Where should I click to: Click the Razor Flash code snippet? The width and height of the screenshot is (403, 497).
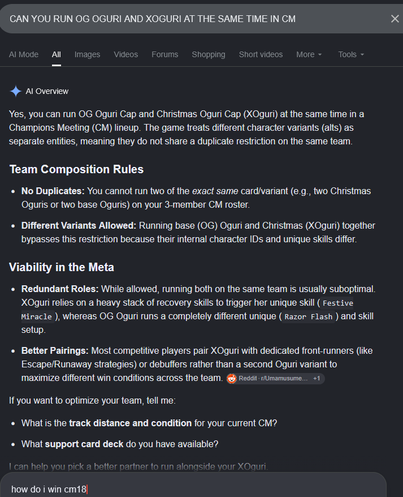click(309, 316)
